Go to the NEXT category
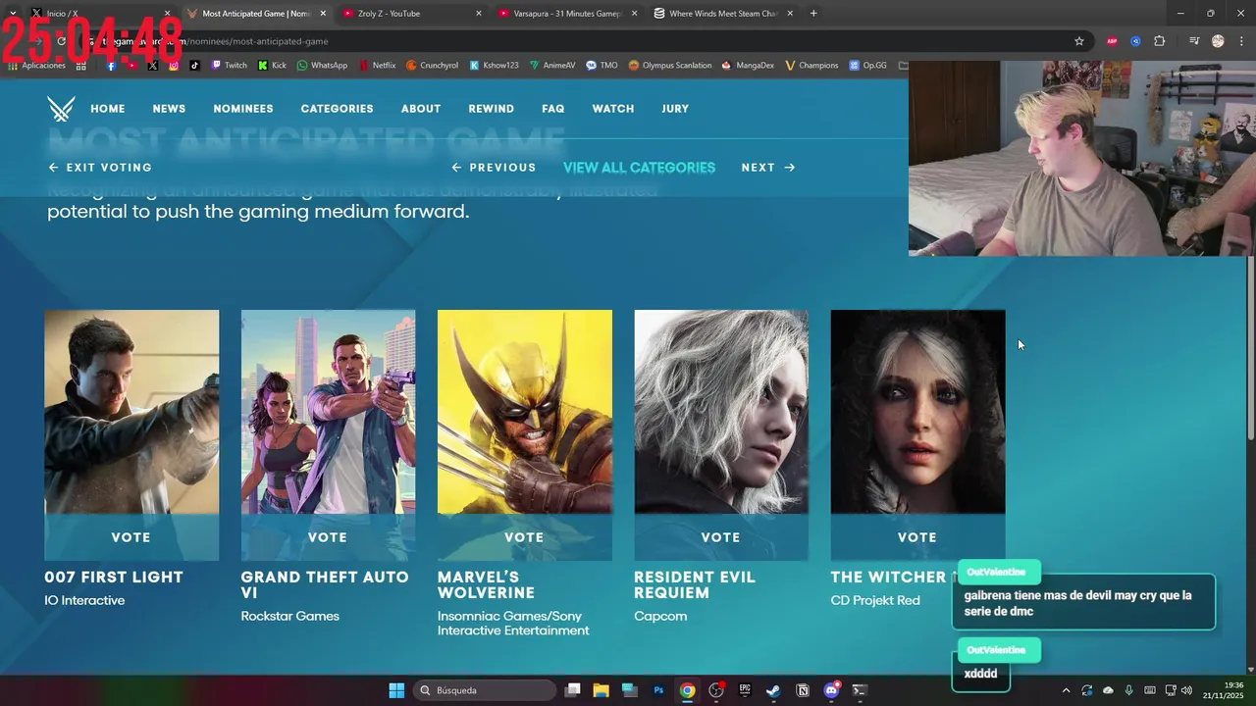1256x706 pixels. click(767, 168)
